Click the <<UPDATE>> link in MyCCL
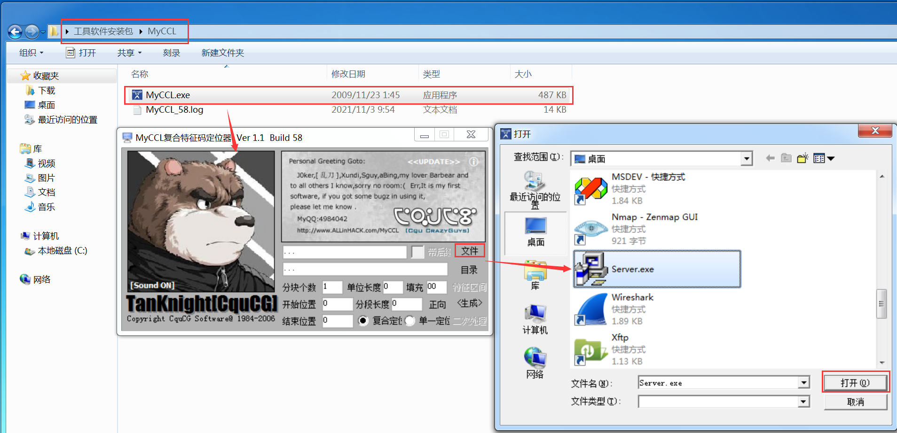Screen dimensions: 897x433 click(x=433, y=162)
